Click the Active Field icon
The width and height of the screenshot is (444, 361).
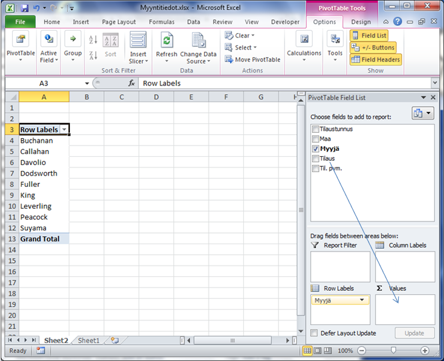pos(49,41)
